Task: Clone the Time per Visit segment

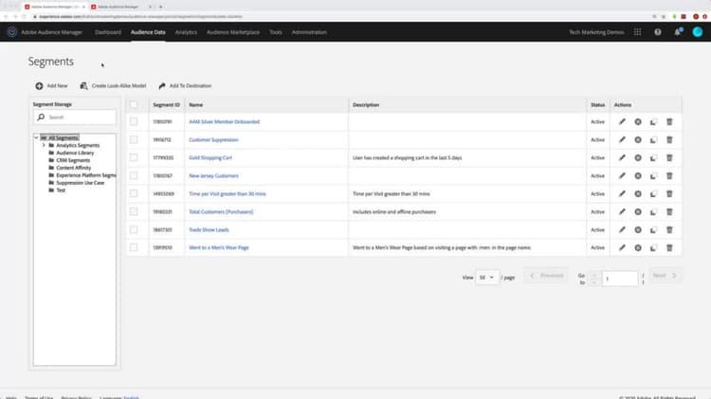Action: coord(653,193)
